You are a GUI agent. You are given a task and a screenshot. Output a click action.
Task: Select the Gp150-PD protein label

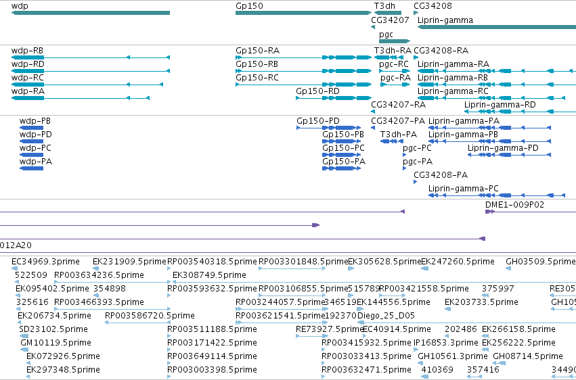pyautogui.click(x=318, y=122)
